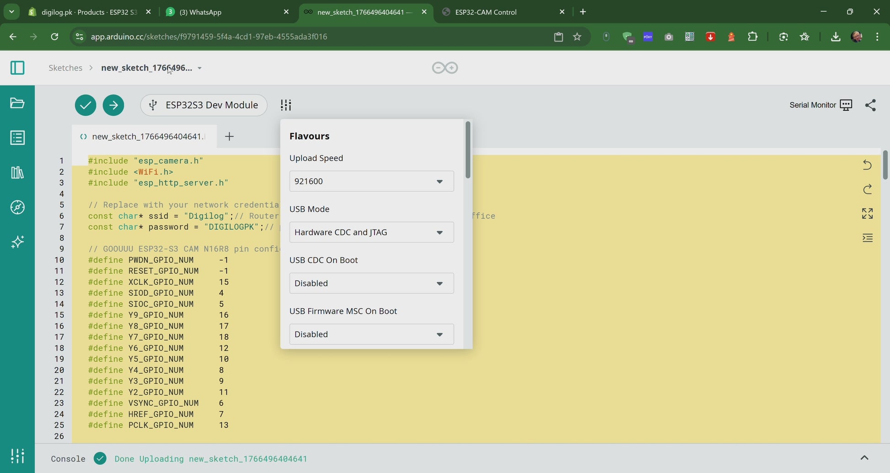Click the redo arrow in editor
This screenshot has width=890, height=473.
point(867,189)
